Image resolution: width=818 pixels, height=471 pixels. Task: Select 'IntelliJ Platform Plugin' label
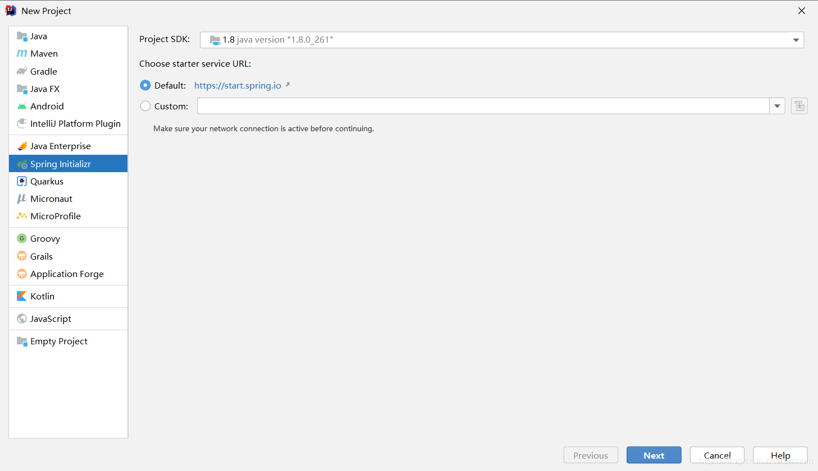point(76,124)
